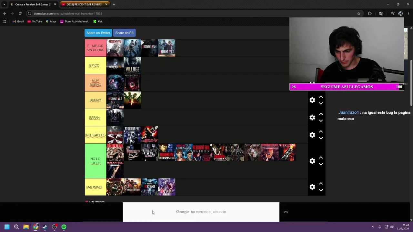Move the SAFAN tier row up
This screenshot has width=413, height=232.
click(x=321, y=114)
